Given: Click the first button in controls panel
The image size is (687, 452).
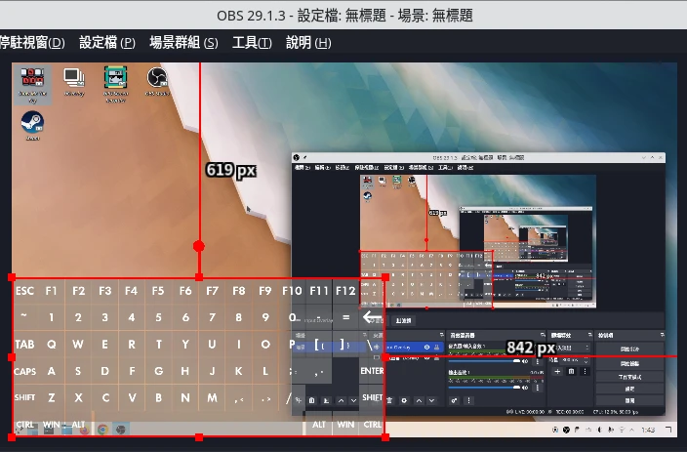Looking at the screenshot, I should coord(629,349).
